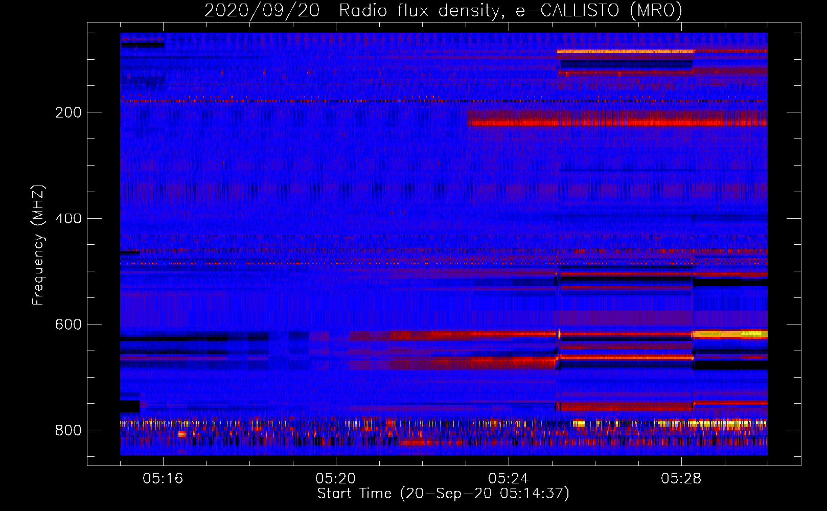Viewport: 827px width, 511px height.
Task: Click the 05:28 time tick label
Action: (x=681, y=478)
